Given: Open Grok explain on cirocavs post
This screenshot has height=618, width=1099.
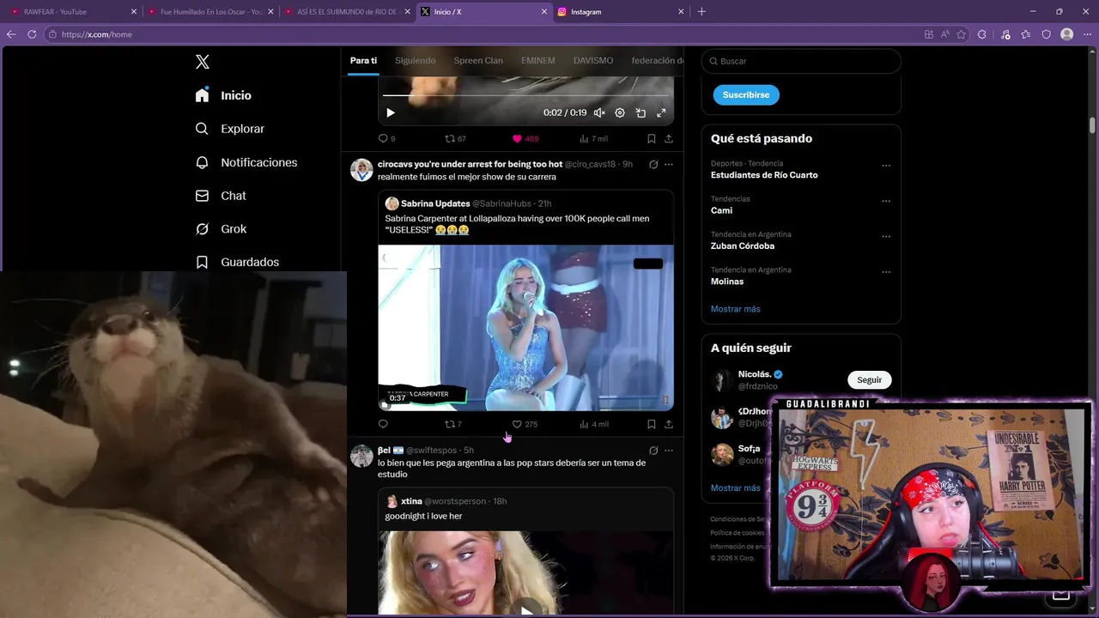Looking at the screenshot, I should (653, 164).
